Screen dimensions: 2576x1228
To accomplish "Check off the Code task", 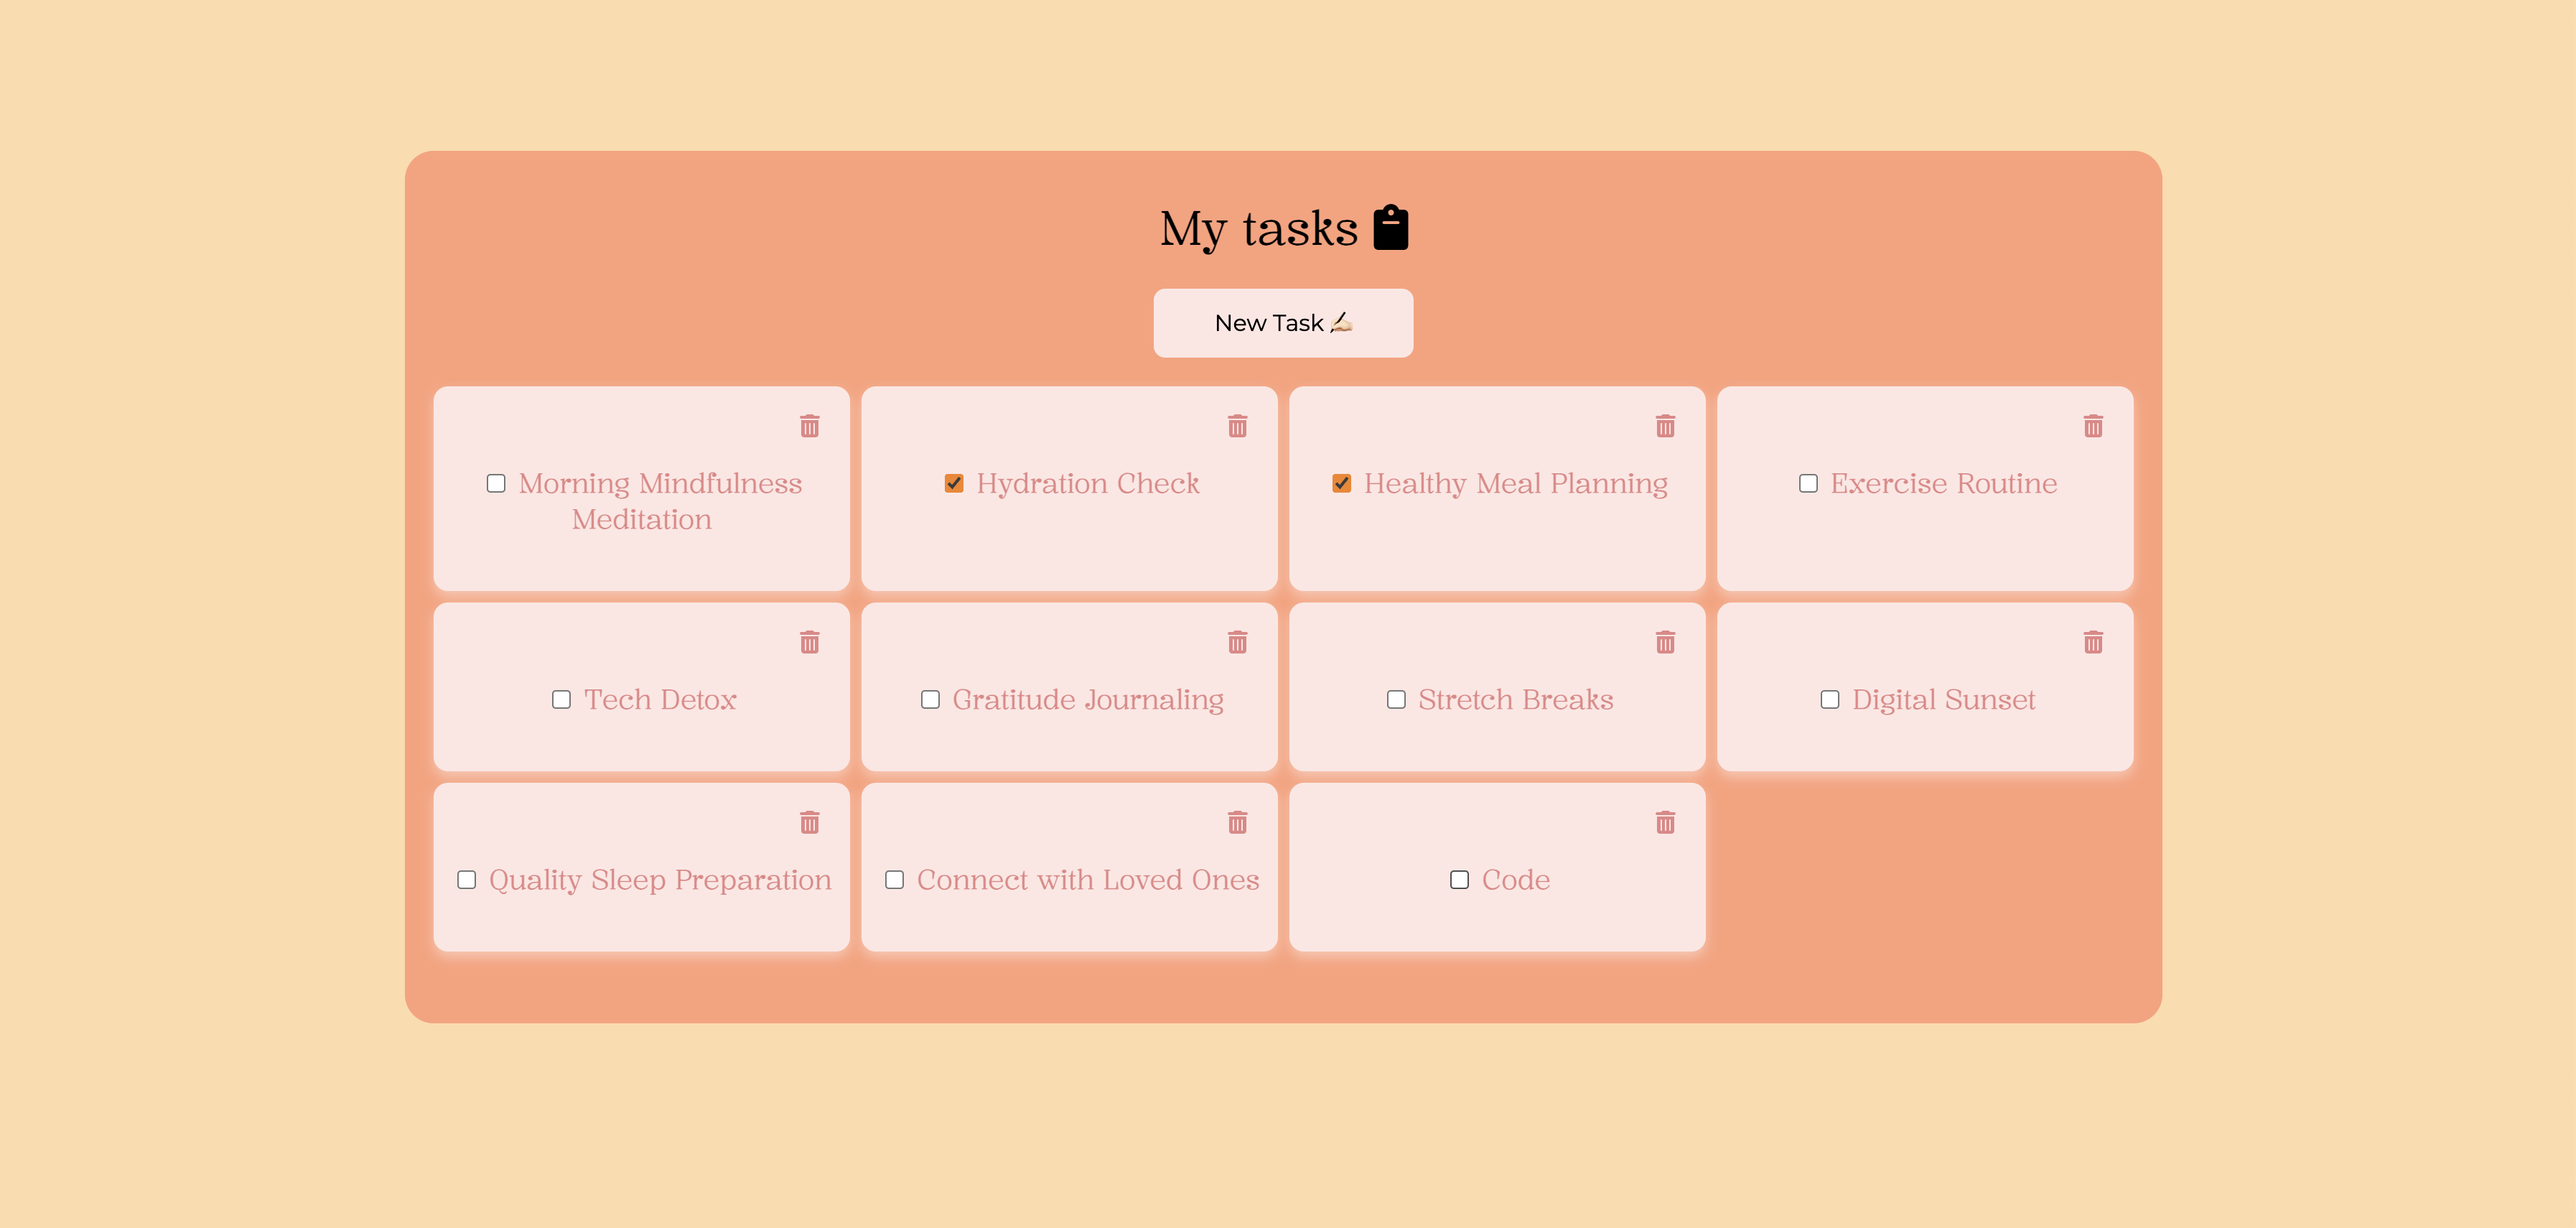I will point(1459,880).
